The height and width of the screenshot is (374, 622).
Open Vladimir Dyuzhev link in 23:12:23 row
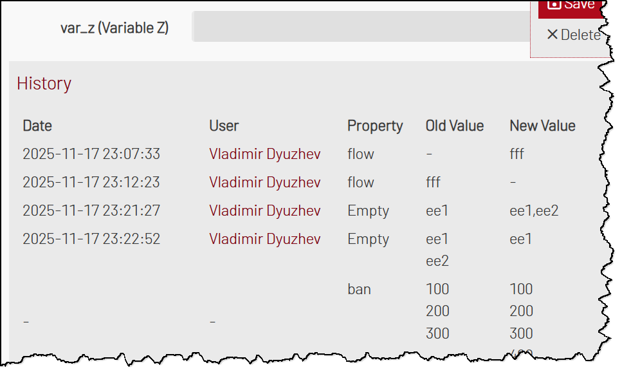(x=264, y=182)
